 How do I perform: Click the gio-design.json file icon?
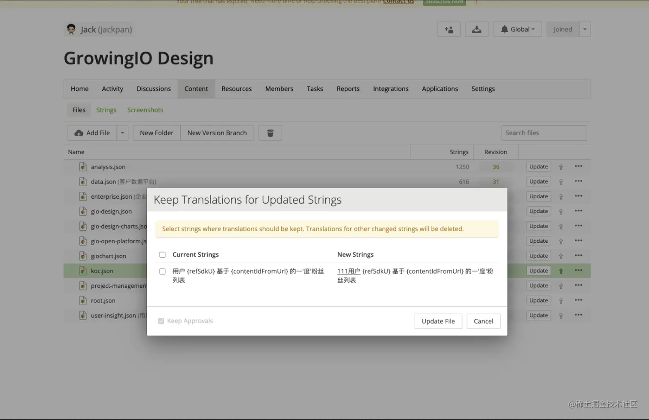(83, 212)
